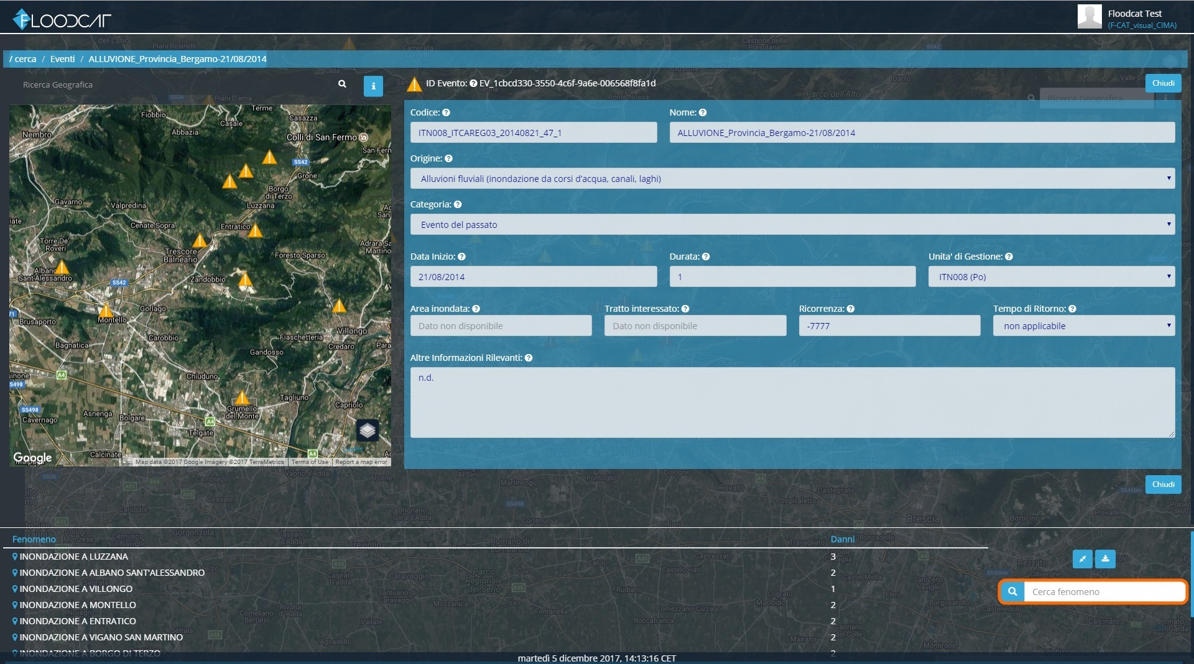Open the map layers switcher icon
This screenshot has height=664, width=1194.
pos(368,430)
